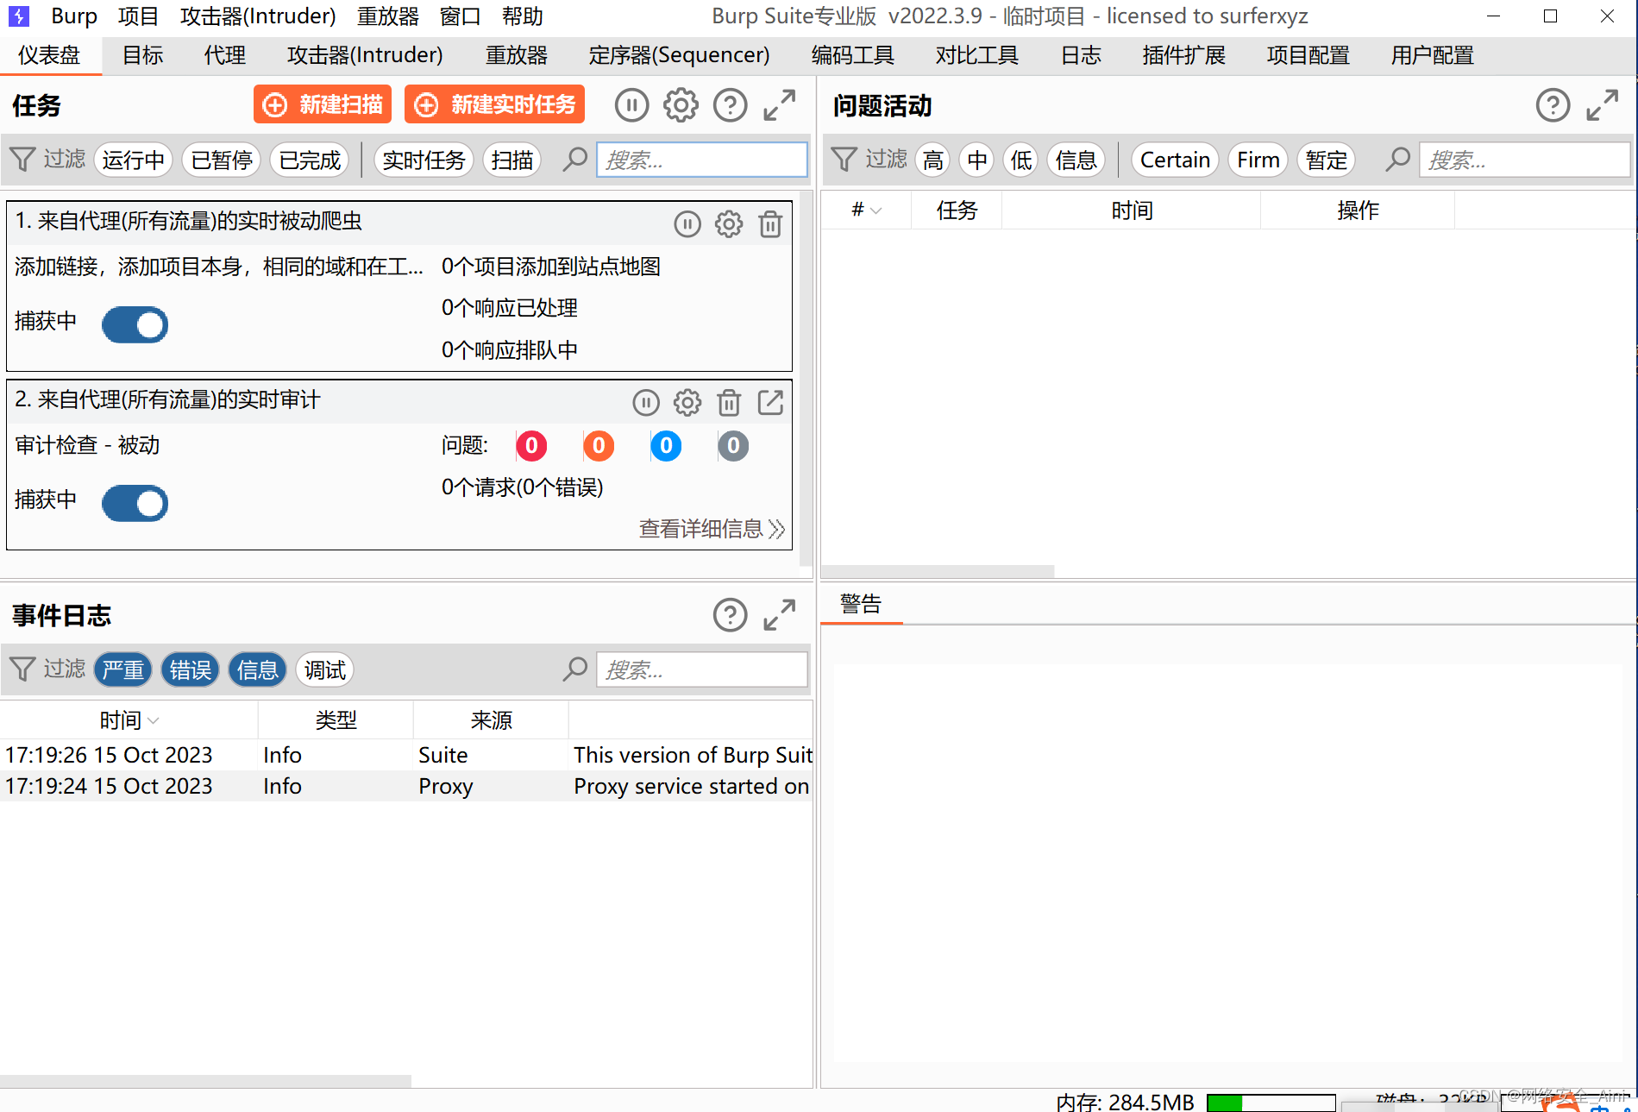This screenshot has height=1112, width=1638.
Task: Open settings for task 1 passive crawl
Action: point(729,224)
